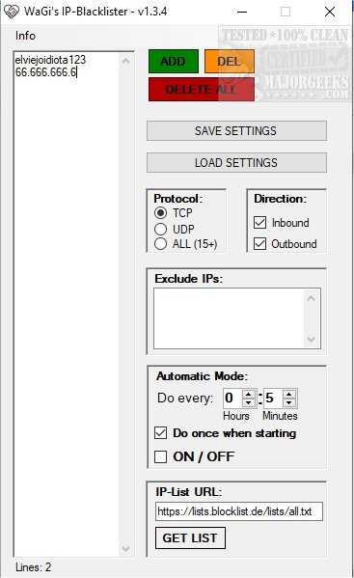Uncheck the Inbound direction checkbox
354x578 pixels.
(x=260, y=222)
